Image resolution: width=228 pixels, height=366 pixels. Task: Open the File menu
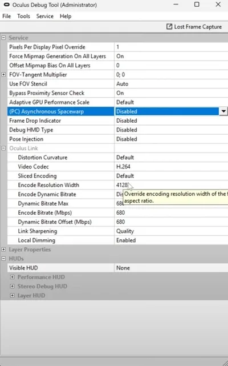pos(6,16)
